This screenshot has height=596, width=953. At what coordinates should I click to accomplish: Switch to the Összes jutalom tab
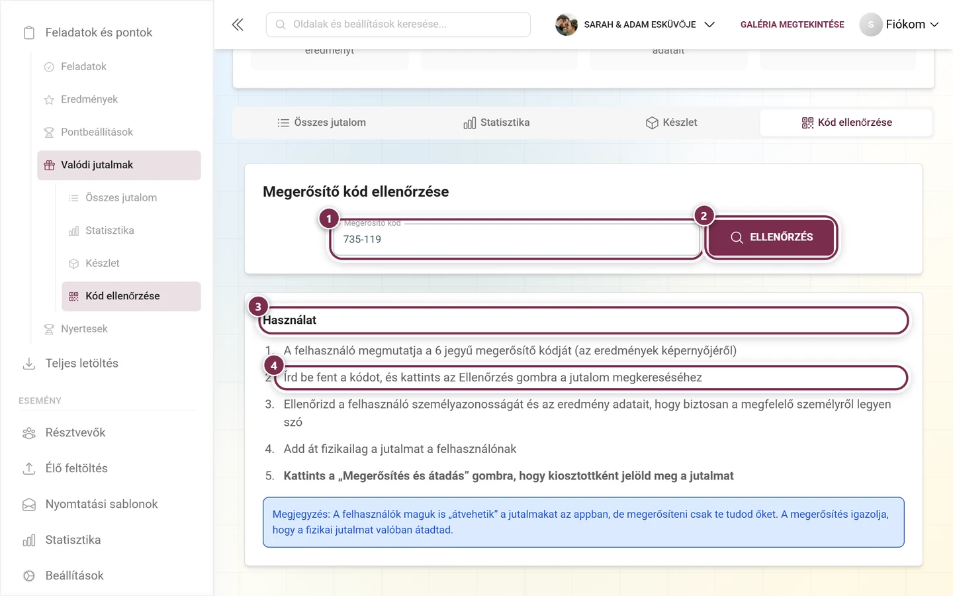(322, 123)
